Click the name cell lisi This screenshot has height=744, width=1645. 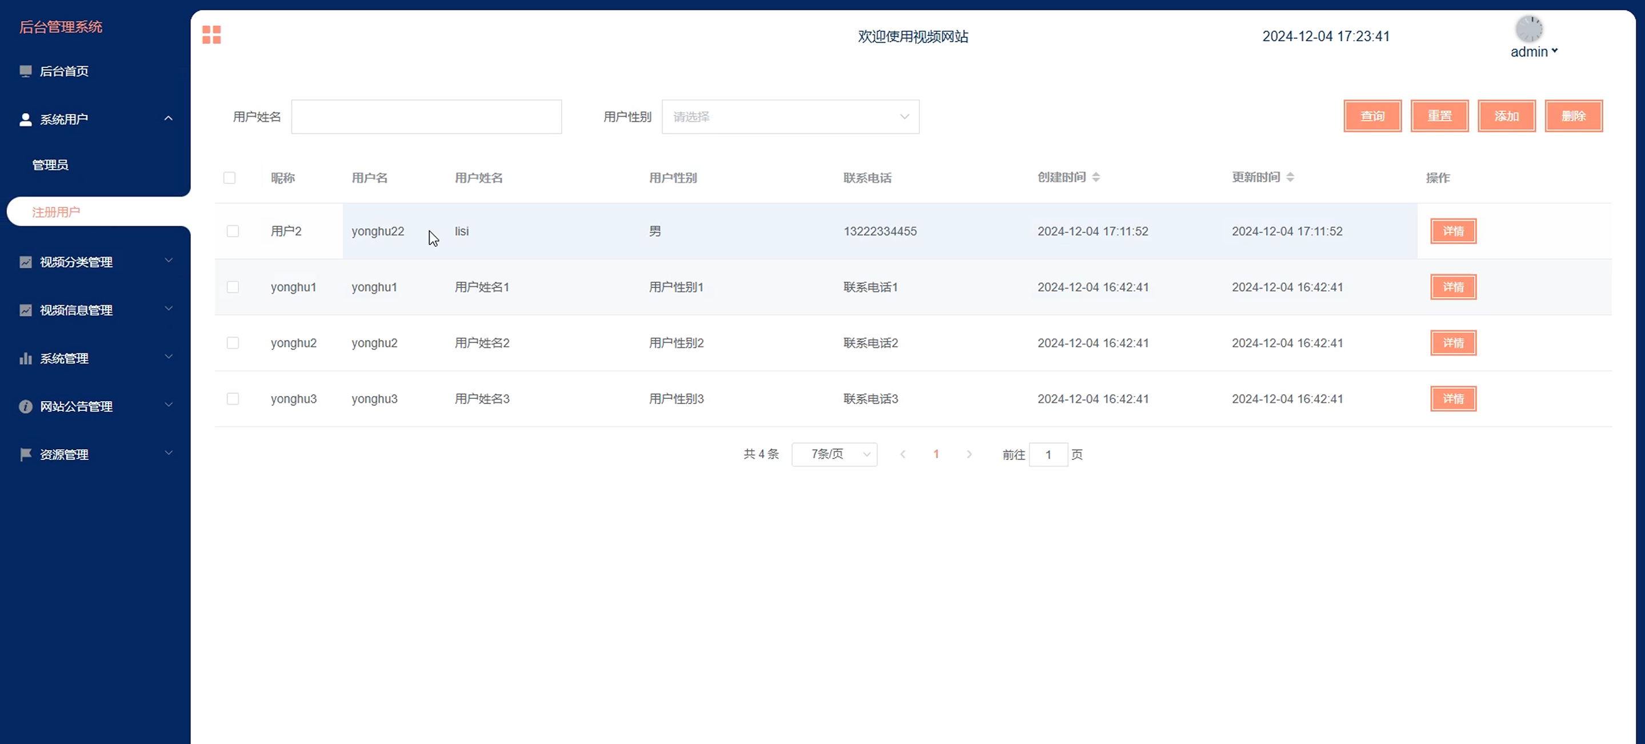[x=462, y=231]
